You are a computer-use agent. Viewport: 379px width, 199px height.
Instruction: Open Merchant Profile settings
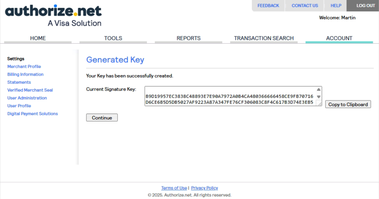pos(24,66)
